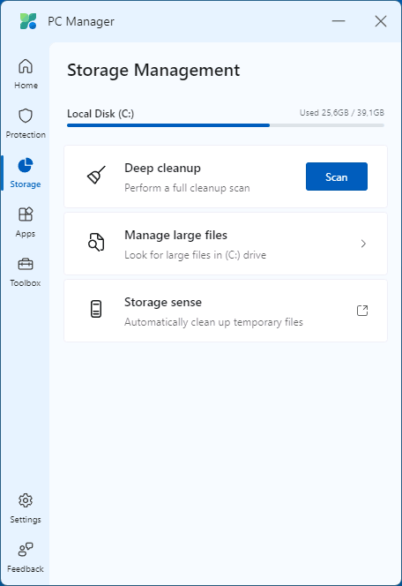The height and width of the screenshot is (586, 402).
Task: Click the 'Used 25,6GB / 39,1GB' text
Action: click(x=342, y=113)
